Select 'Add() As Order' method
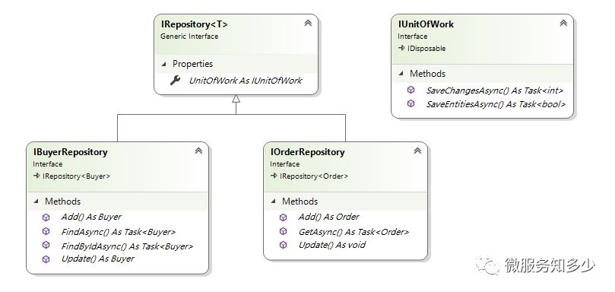This screenshot has width=615, height=292. tap(328, 217)
